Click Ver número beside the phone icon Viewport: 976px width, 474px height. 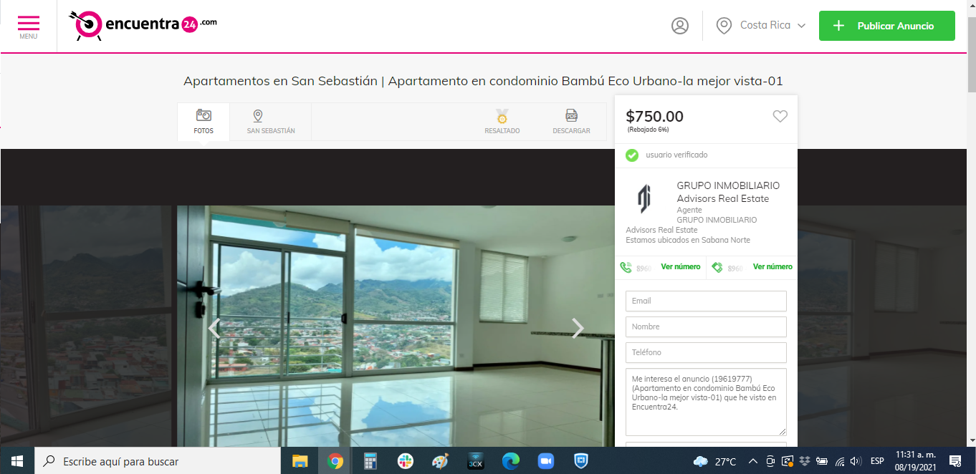681,267
